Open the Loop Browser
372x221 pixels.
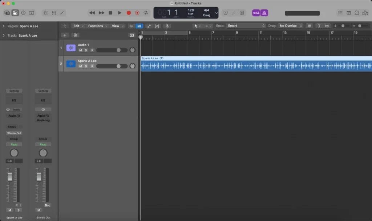(x=356, y=12)
